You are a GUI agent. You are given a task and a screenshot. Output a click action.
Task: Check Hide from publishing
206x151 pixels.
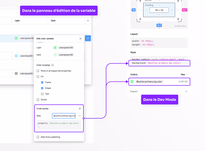38,137
